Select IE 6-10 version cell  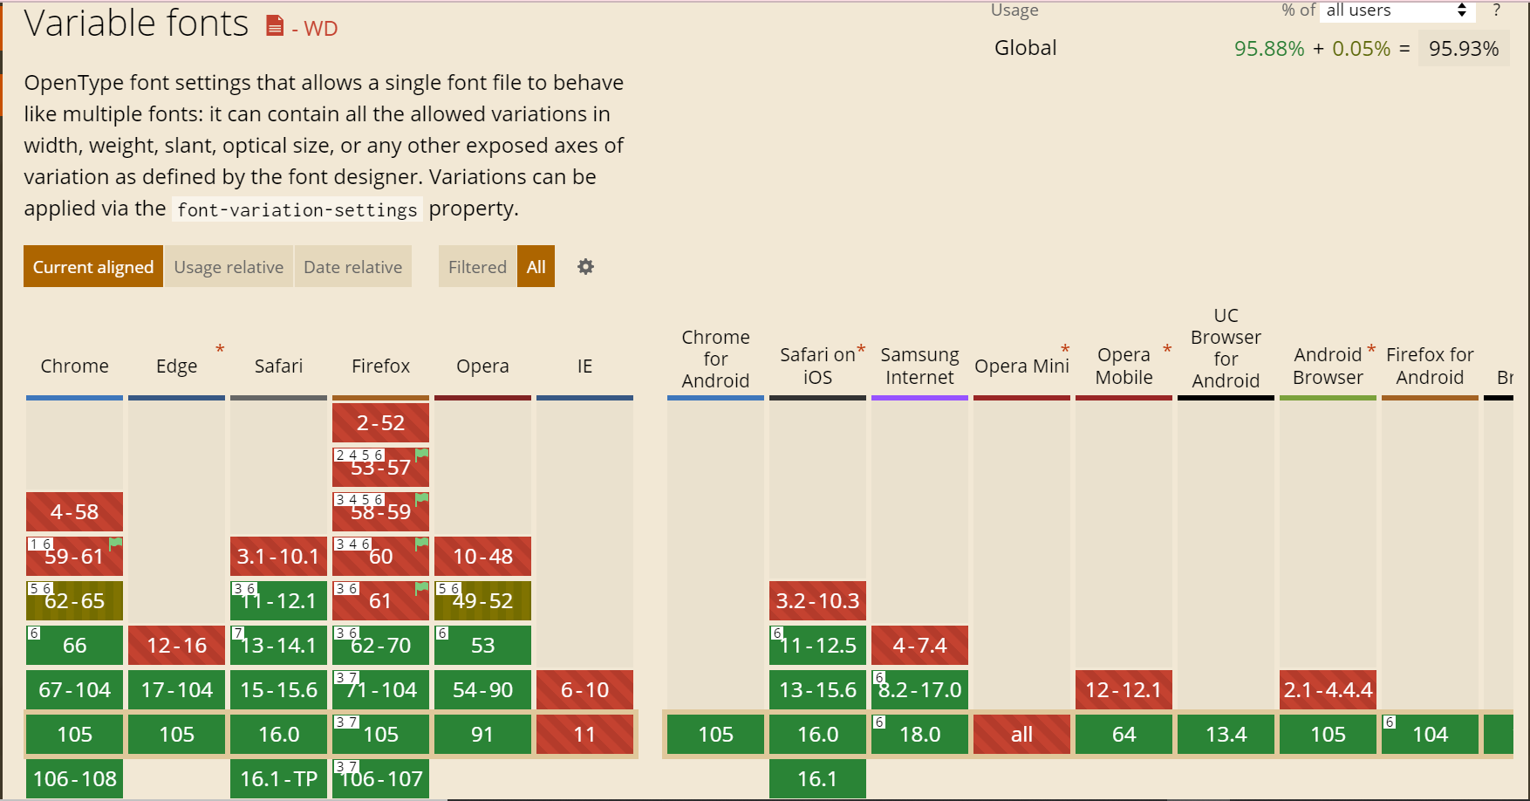pos(585,690)
